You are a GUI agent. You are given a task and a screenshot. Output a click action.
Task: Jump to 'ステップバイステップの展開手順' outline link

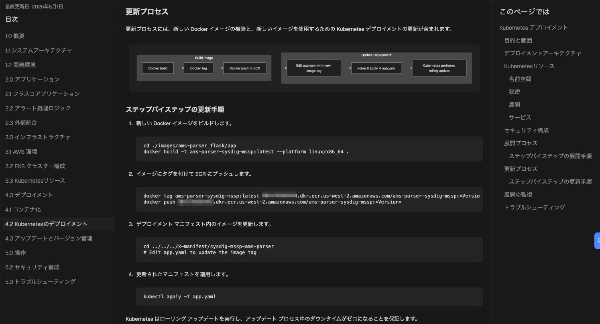pyautogui.click(x=550, y=156)
